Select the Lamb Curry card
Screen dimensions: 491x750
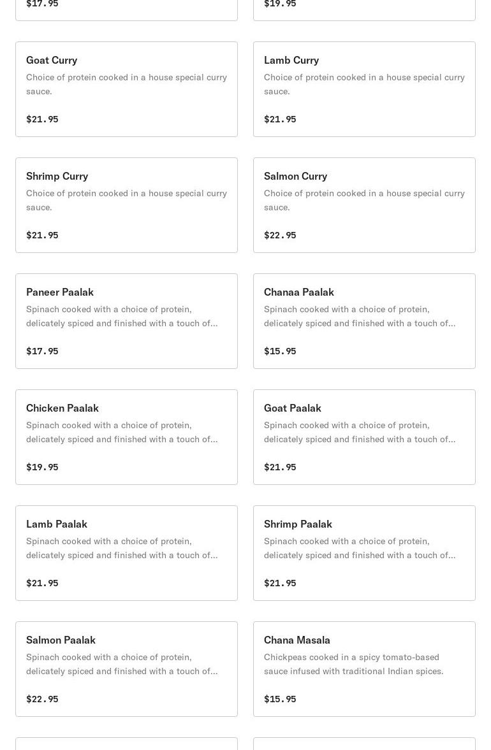pyautogui.click(x=364, y=89)
